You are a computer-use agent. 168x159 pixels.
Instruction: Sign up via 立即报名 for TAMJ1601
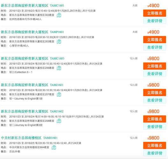coord(155,93)
